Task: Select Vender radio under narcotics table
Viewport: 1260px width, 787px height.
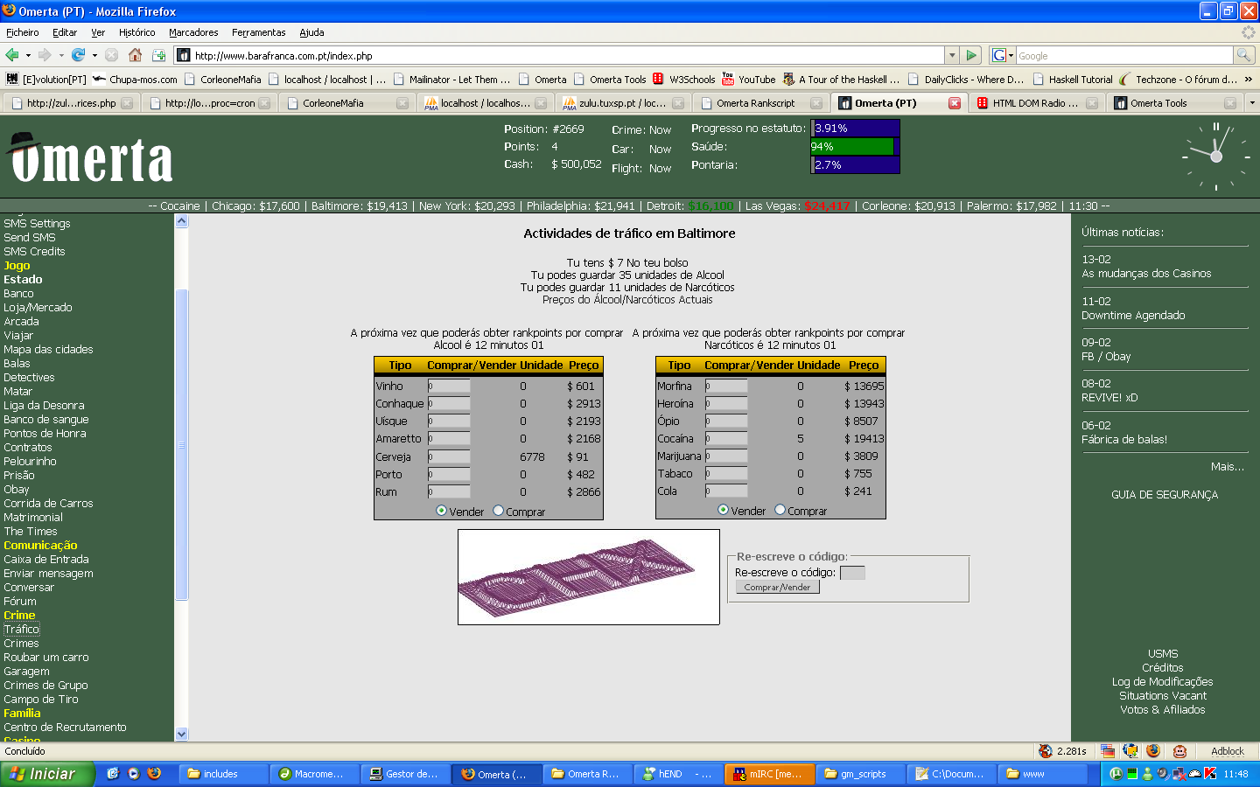Action: (x=723, y=511)
